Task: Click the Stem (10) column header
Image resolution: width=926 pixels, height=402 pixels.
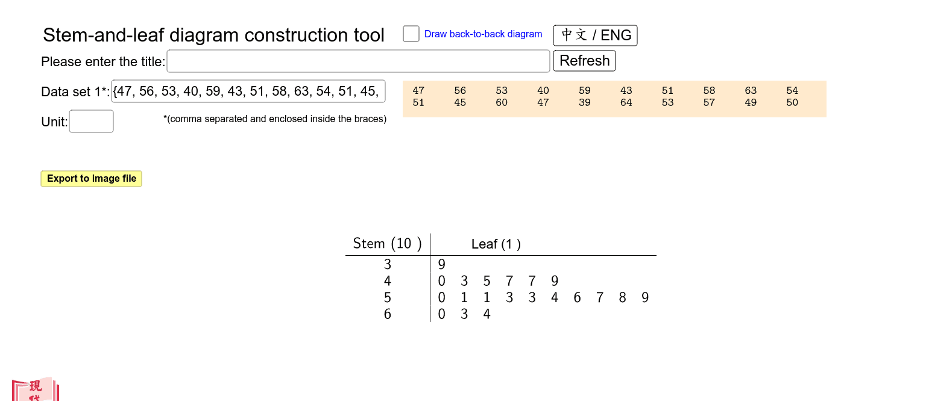Action: click(x=387, y=244)
